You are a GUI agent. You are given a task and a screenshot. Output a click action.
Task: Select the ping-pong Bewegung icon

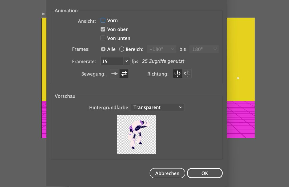pyautogui.click(x=123, y=74)
